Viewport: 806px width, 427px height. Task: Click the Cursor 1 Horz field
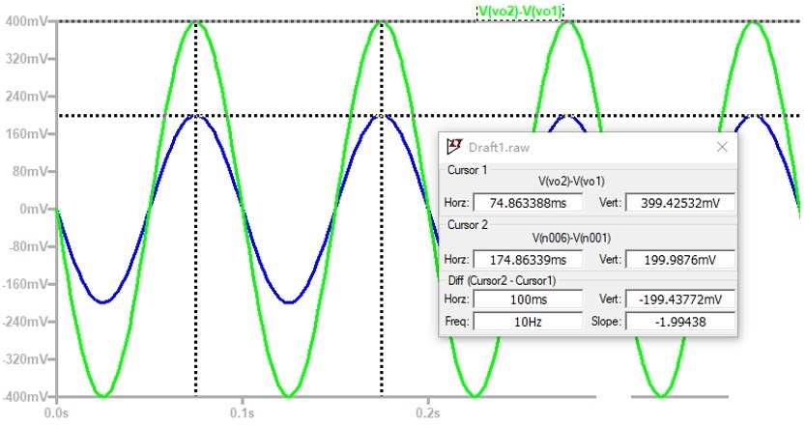[x=527, y=203]
